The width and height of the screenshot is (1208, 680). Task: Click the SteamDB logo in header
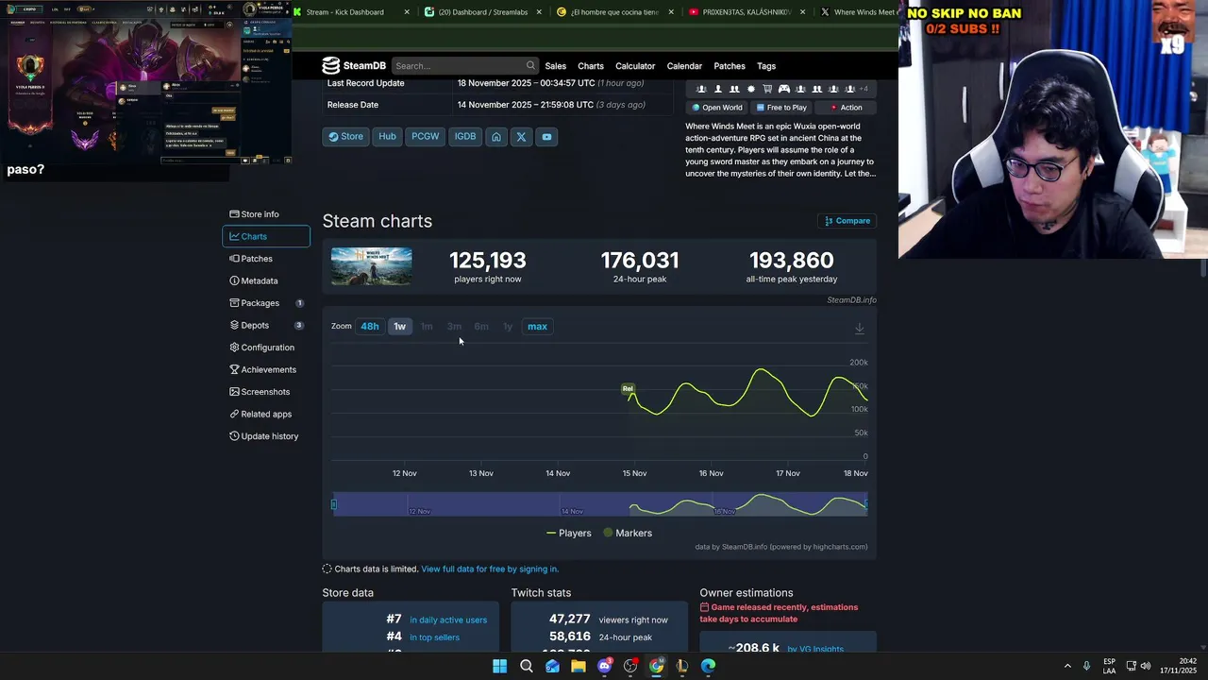354,66
